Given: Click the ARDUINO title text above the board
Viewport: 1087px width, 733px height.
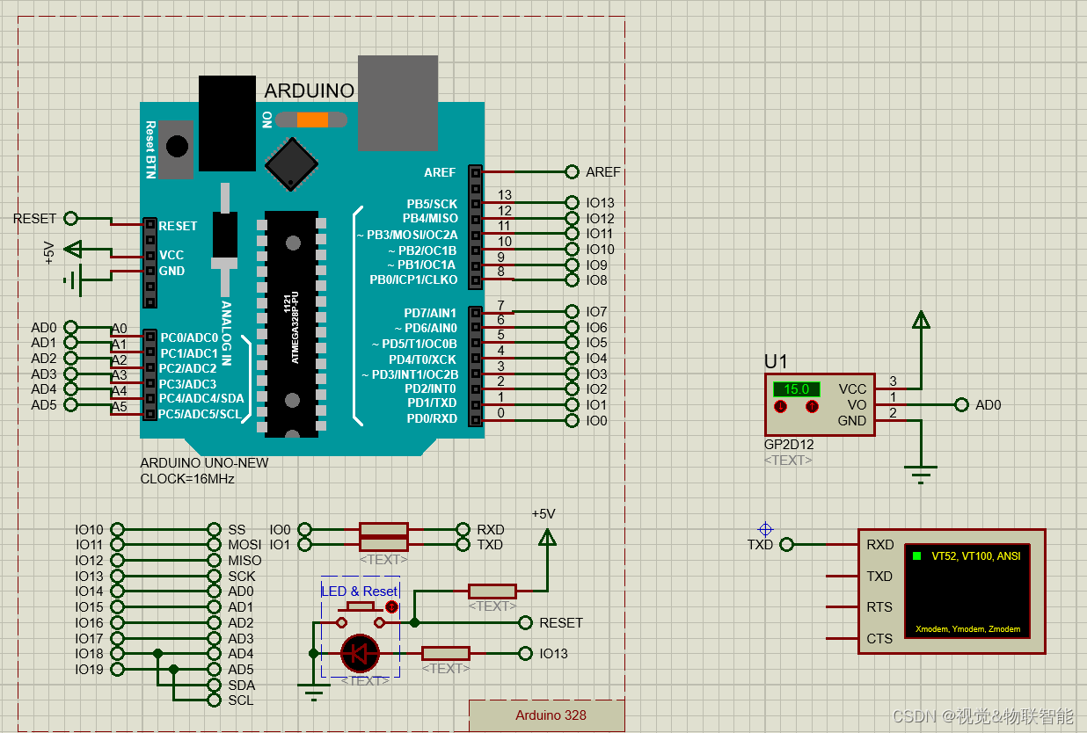Looking at the screenshot, I should pos(310,91).
